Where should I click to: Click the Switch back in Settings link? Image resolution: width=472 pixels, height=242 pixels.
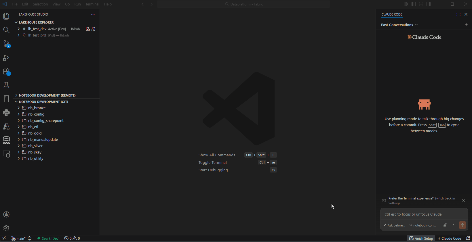tap(445, 198)
